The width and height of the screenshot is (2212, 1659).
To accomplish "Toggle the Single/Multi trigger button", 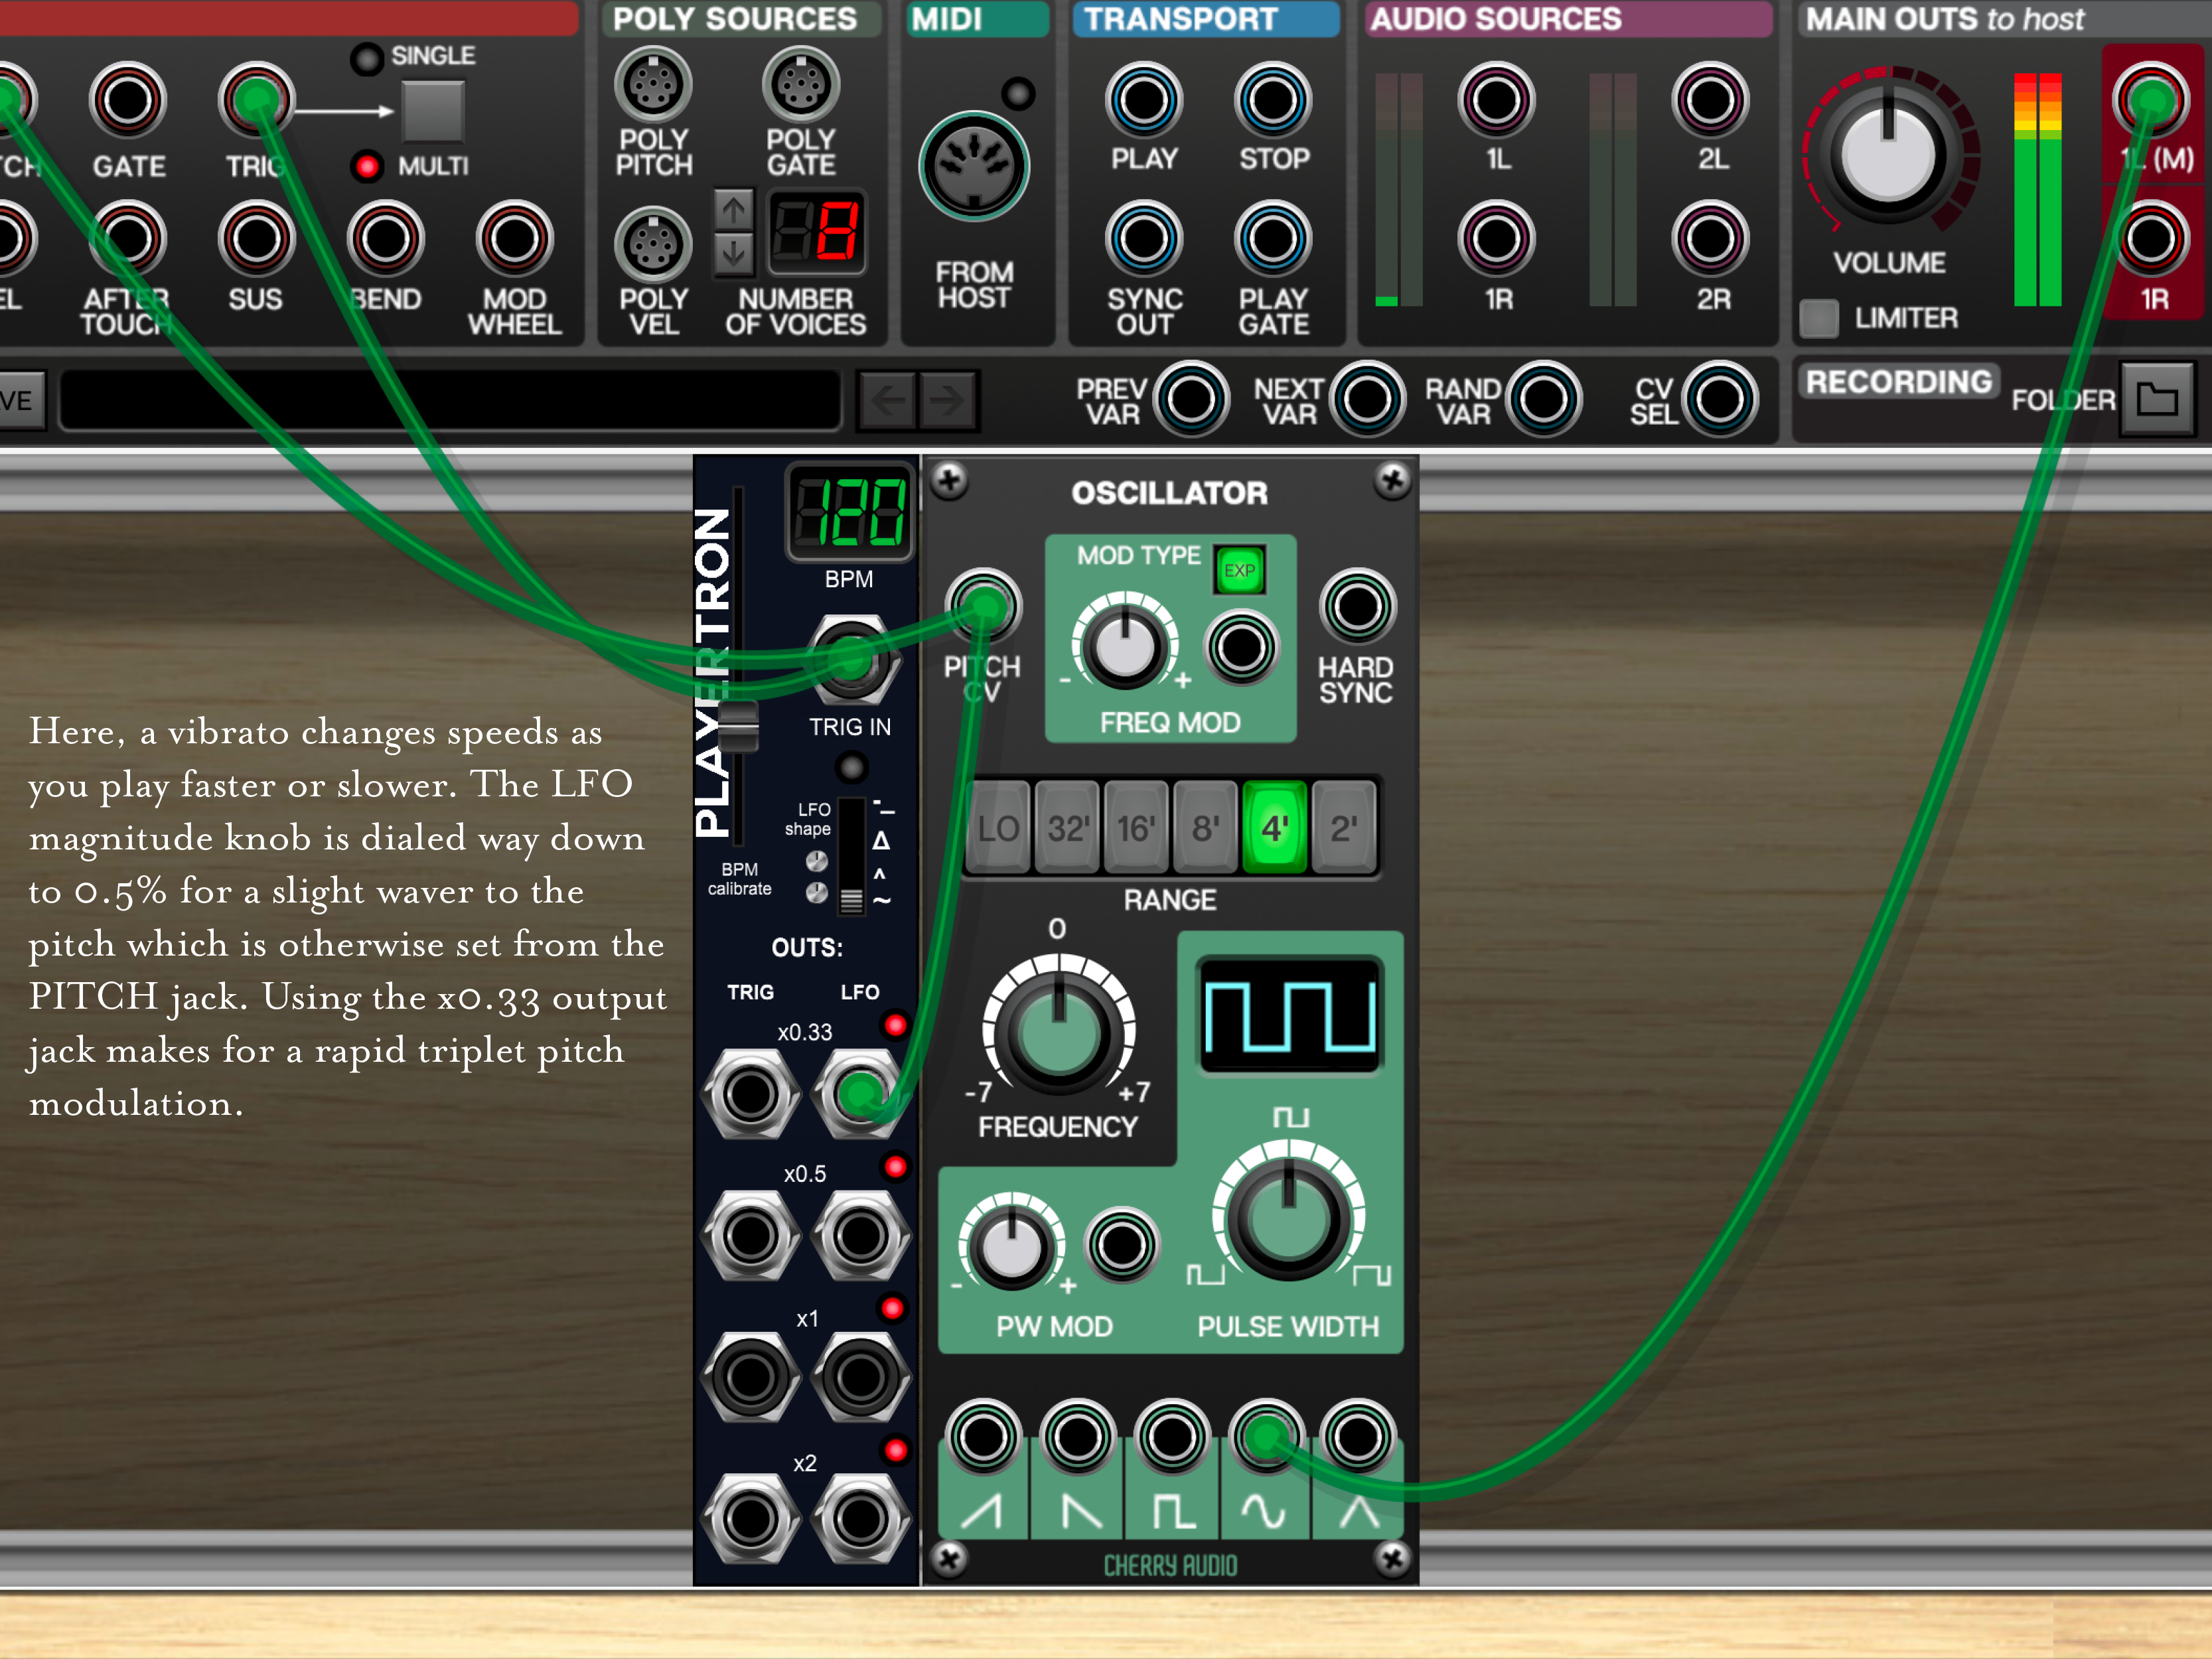I will point(432,111).
